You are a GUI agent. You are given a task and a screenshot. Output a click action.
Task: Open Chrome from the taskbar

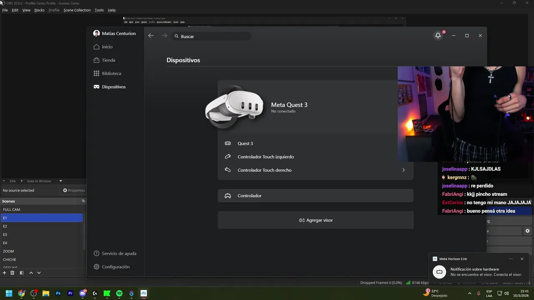point(21,293)
